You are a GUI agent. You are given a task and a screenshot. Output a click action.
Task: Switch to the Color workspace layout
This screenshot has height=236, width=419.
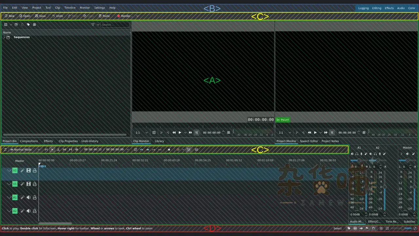pos(412,8)
